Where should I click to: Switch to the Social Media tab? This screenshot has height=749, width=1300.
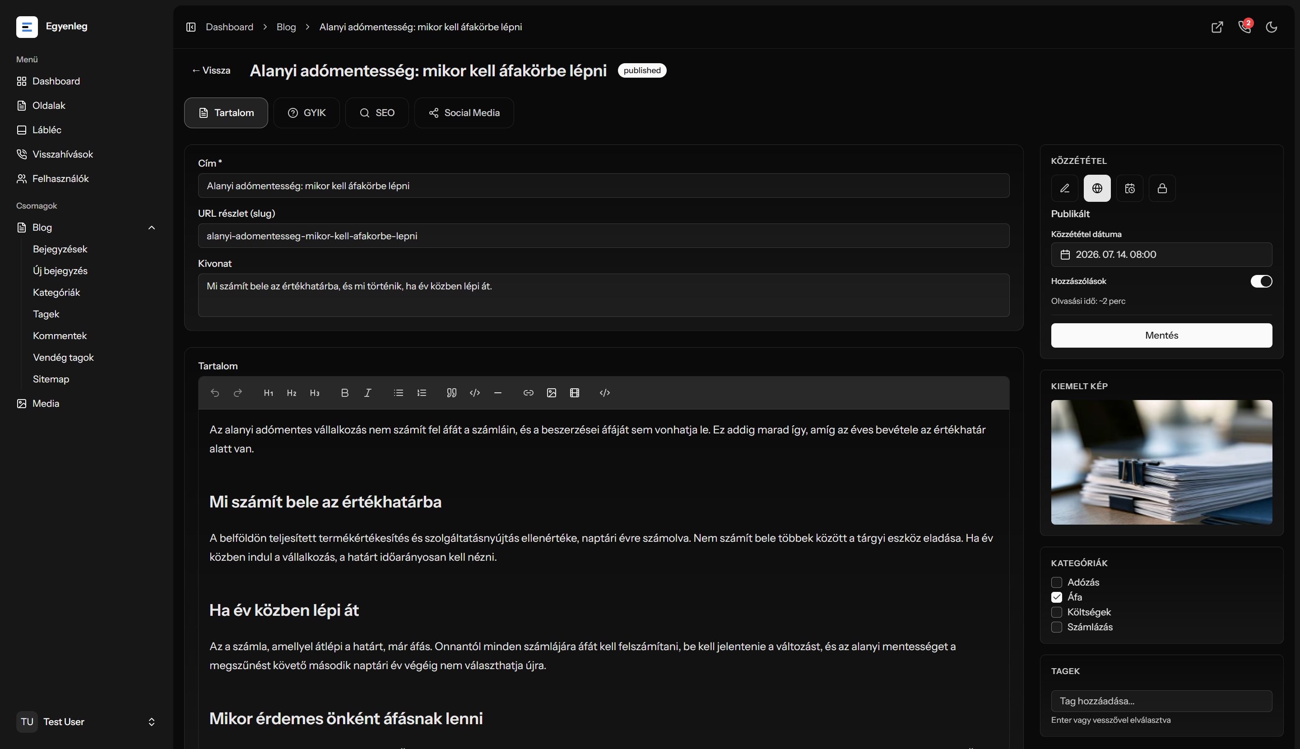pyautogui.click(x=464, y=113)
